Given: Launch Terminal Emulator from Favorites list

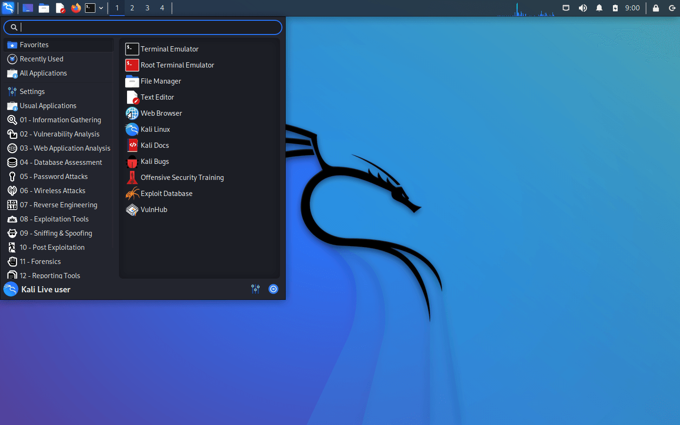Looking at the screenshot, I should point(199,49).
